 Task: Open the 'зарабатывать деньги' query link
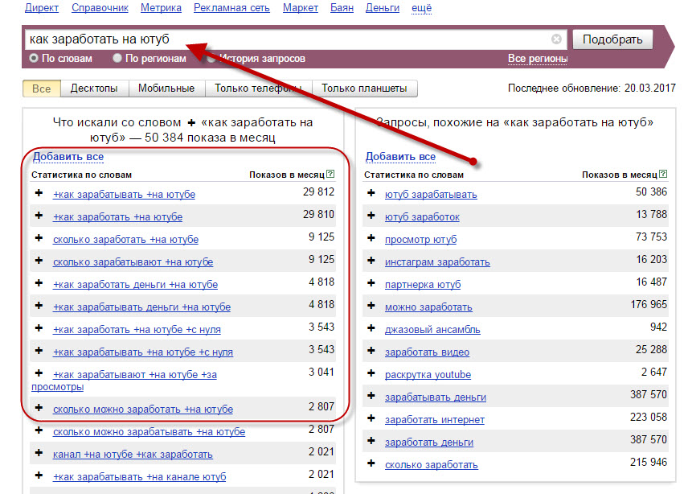(x=436, y=397)
